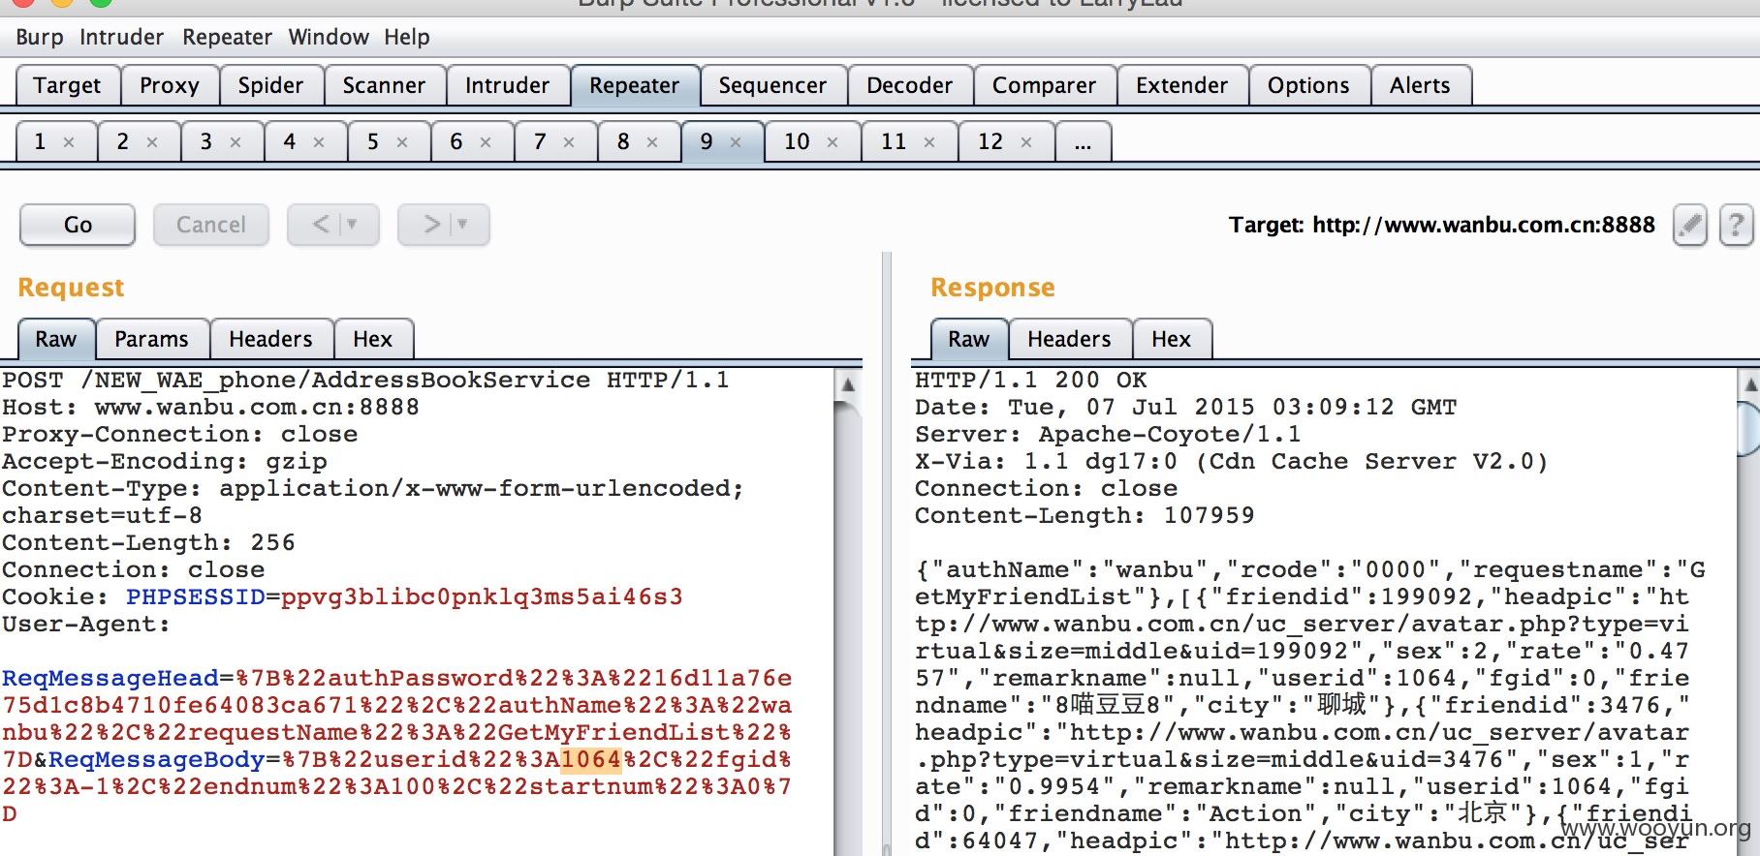
Task: Close repeater tab 9
Action: coord(736,142)
